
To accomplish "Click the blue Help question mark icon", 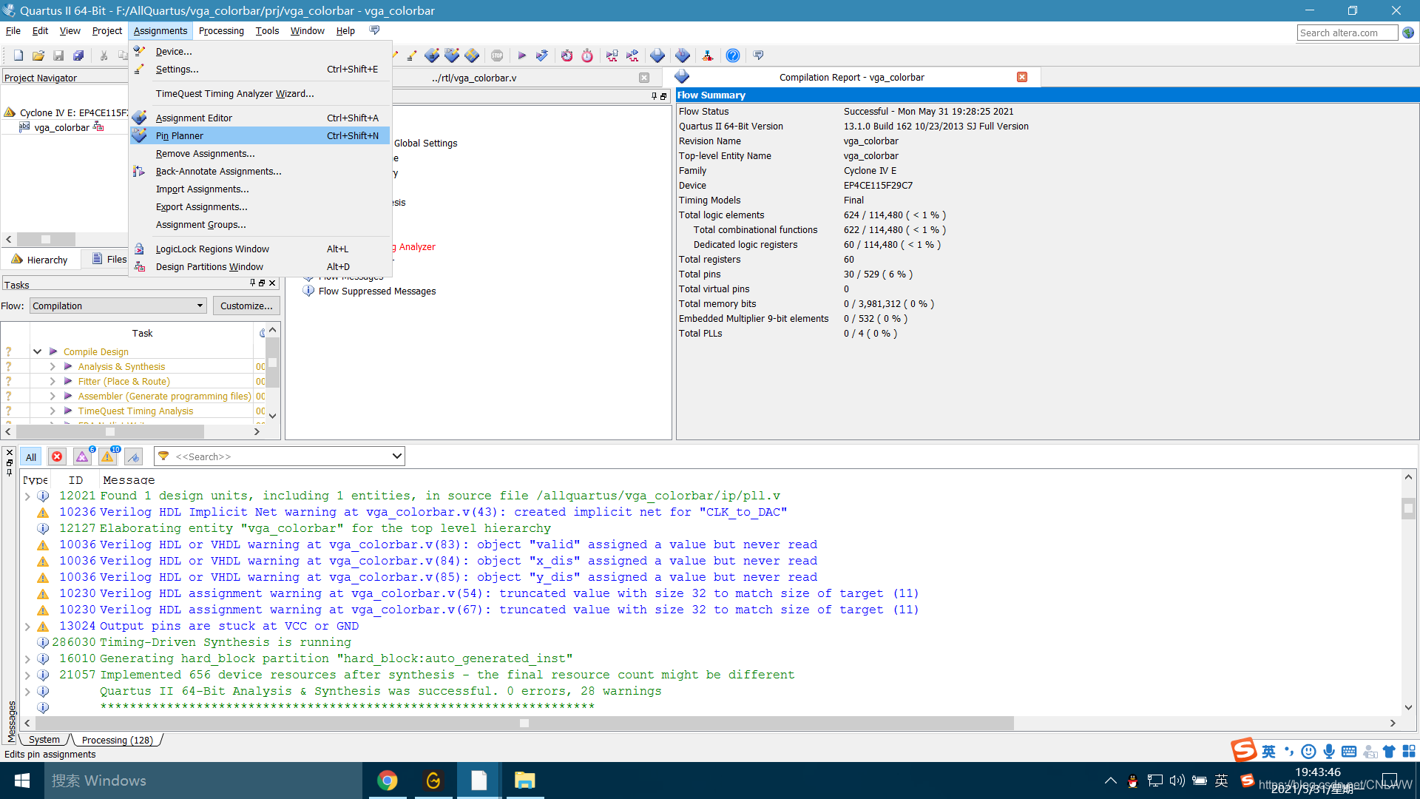I will click(x=732, y=55).
